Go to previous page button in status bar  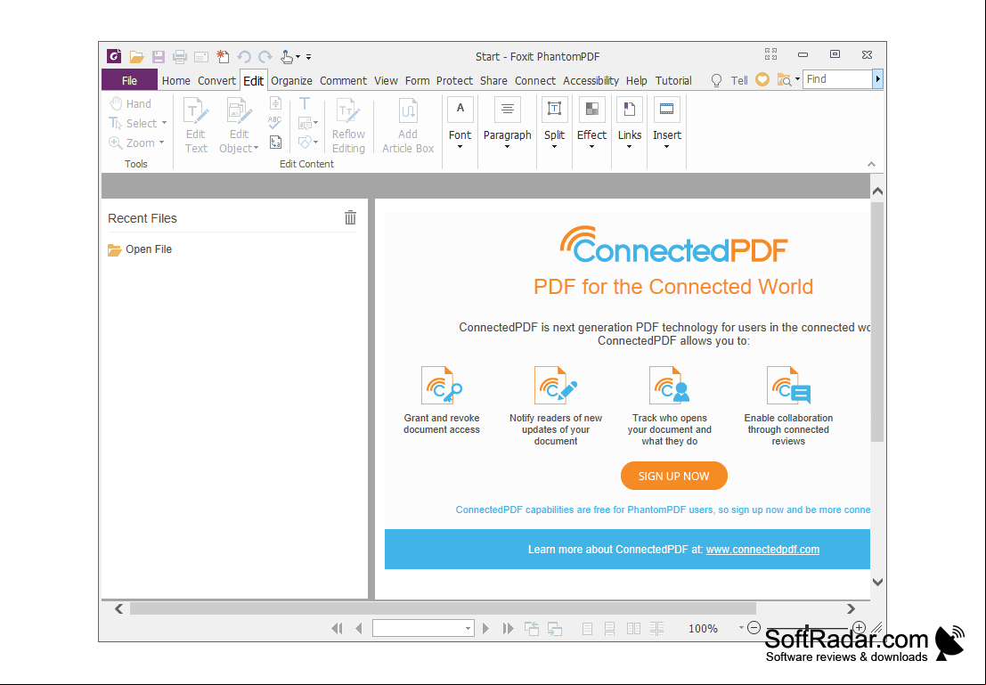(x=358, y=628)
